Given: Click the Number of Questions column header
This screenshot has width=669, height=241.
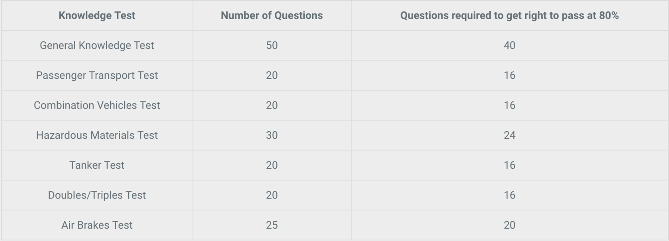Looking at the screenshot, I should point(272,16).
